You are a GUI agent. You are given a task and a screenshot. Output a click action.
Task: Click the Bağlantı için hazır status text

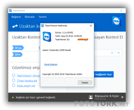click(36, 97)
